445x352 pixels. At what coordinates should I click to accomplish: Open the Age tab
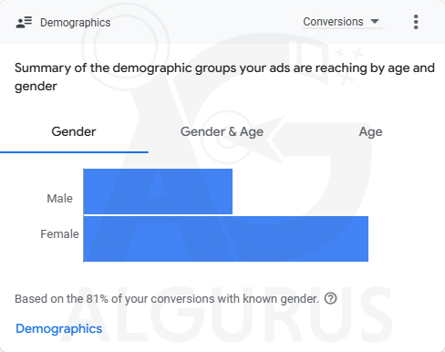coord(370,132)
